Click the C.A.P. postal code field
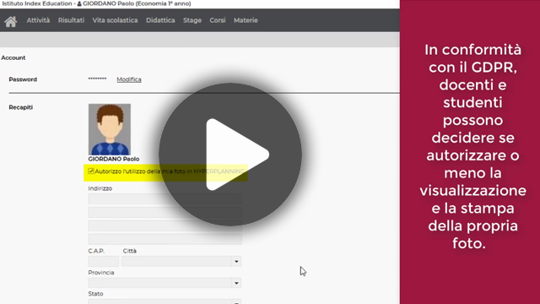 point(103,261)
